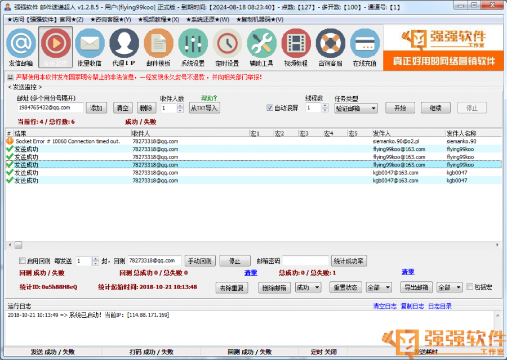Click the app icon in title bar
The width and height of the screenshot is (507, 360).
pos(8,7)
